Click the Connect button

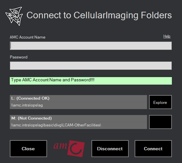pyautogui.click(x=153, y=149)
